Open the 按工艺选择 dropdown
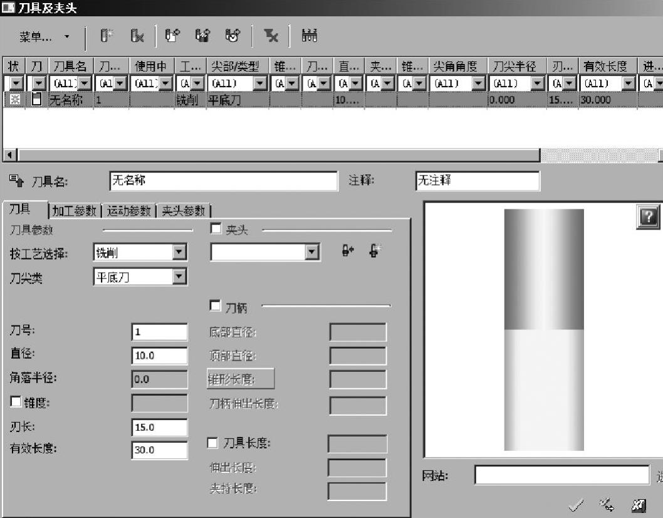 point(179,253)
